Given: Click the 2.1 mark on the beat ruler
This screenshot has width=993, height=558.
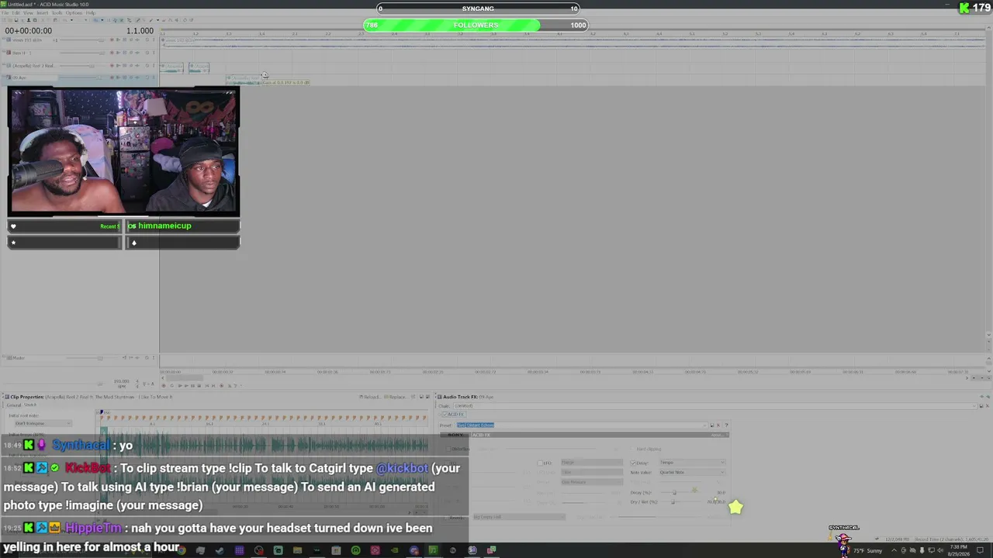Looking at the screenshot, I should click(295, 34).
